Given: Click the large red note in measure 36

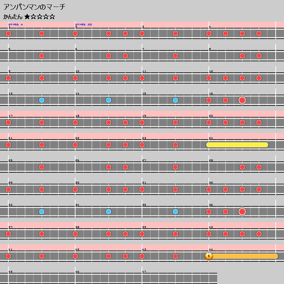Looking at the screenshot, I should [242, 212].
